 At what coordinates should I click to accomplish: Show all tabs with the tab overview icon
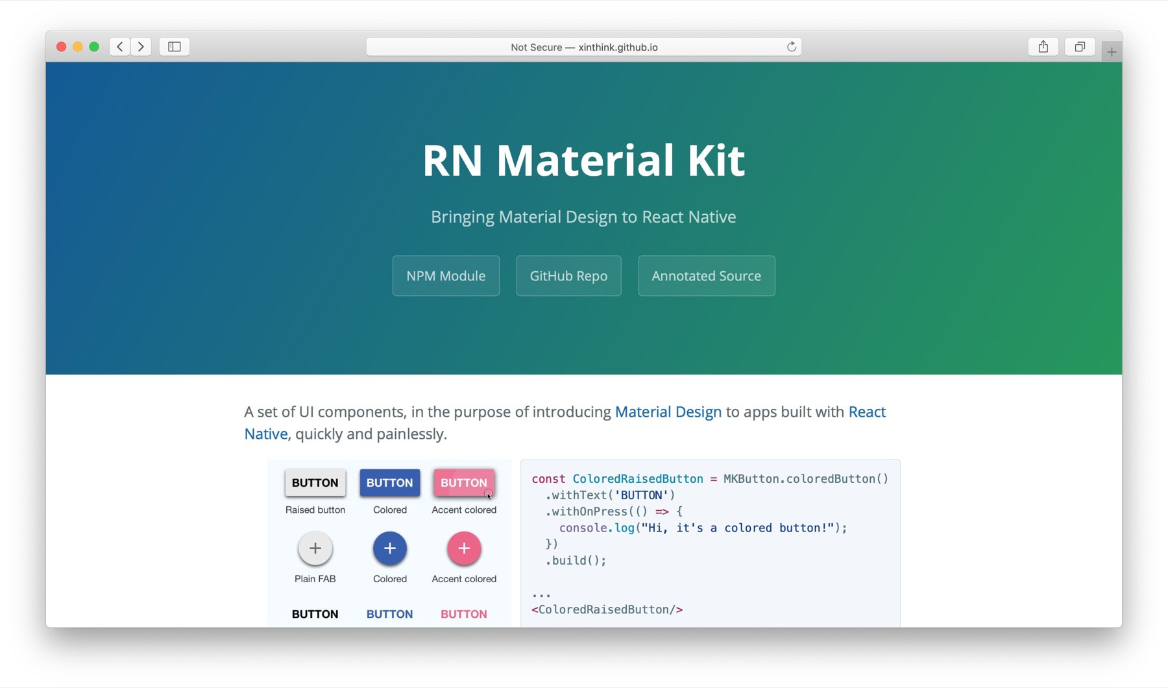(1080, 47)
